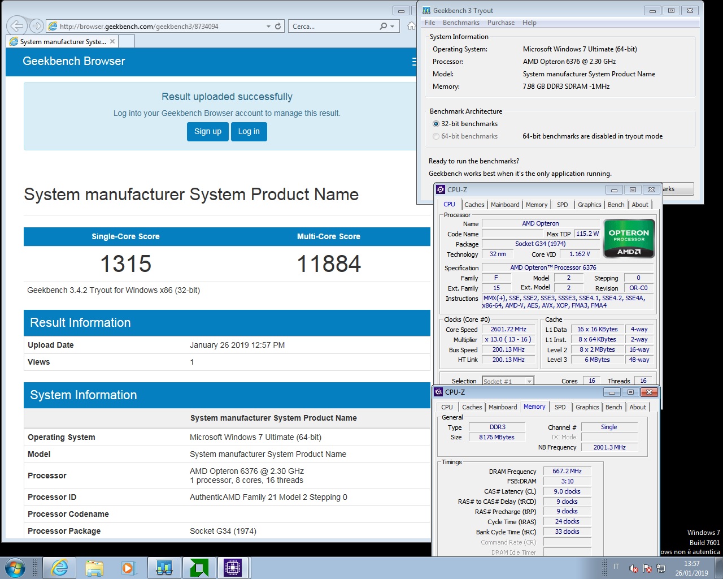Viewport: 723px width, 579px height.
Task: Open Internet Explorer from the taskbar
Action: pyautogui.click(x=59, y=568)
